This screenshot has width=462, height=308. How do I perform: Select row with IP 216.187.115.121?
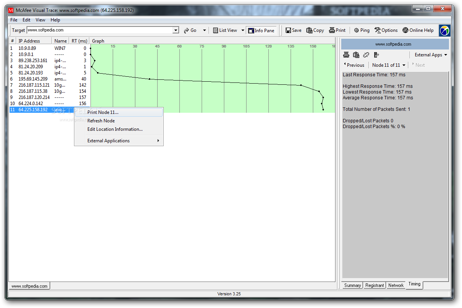coord(49,85)
